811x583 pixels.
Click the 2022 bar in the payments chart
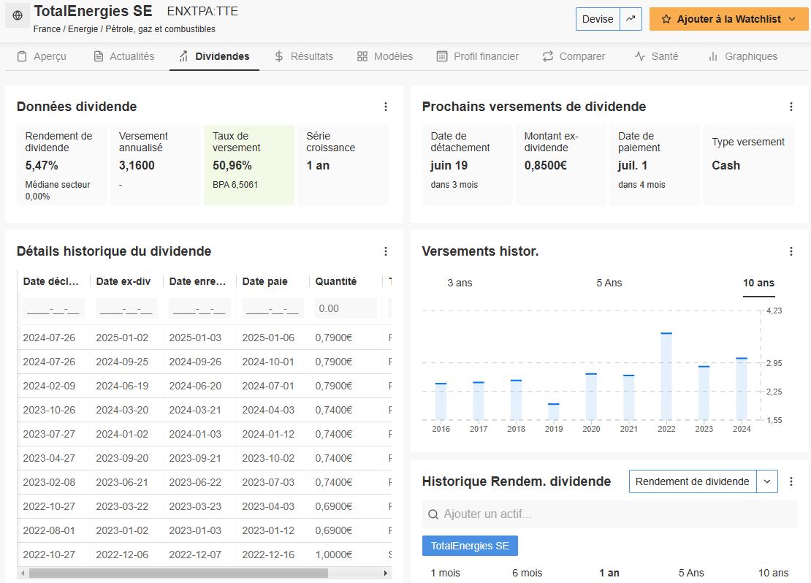[x=666, y=376]
